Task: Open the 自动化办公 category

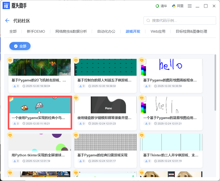Action: pyautogui.click(x=107, y=31)
